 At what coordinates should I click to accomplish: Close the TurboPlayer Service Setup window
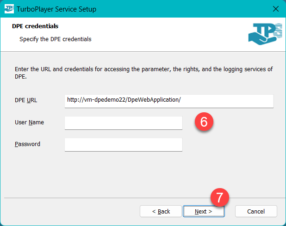276,9
